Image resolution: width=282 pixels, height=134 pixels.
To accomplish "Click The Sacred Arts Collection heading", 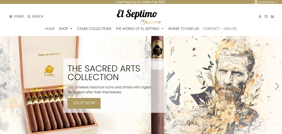I will pyautogui.click(x=104, y=73).
